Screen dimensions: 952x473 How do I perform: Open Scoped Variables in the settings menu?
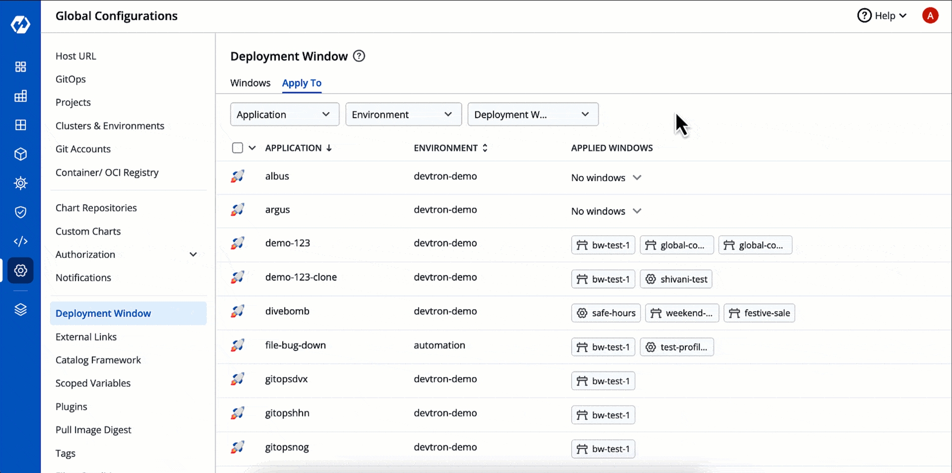pyautogui.click(x=93, y=383)
